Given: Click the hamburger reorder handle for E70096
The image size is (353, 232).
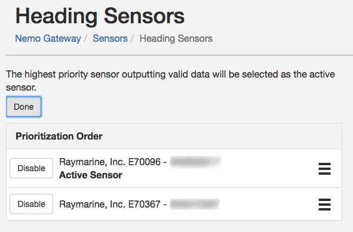Looking at the screenshot, I should [325, 169].
